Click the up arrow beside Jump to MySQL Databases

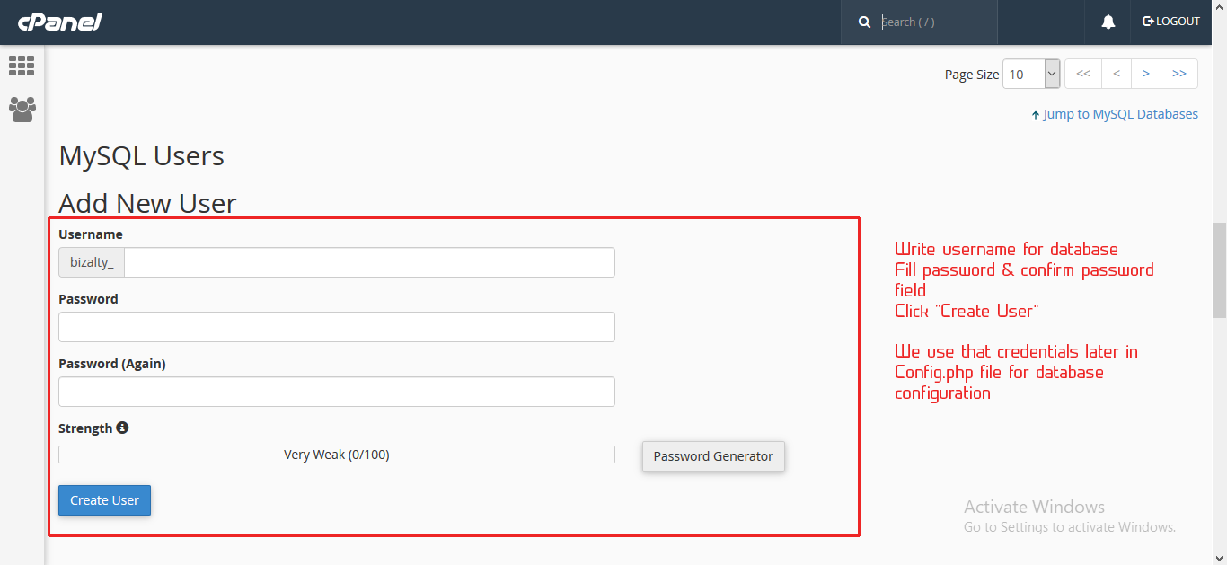1036,115
